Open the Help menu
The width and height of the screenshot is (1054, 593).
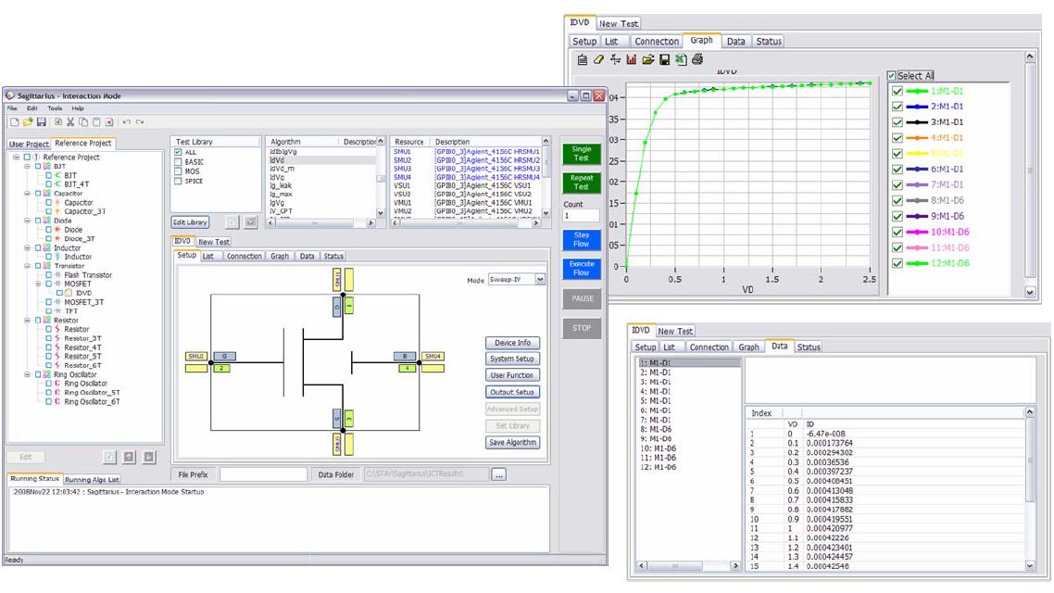(78, 108)
